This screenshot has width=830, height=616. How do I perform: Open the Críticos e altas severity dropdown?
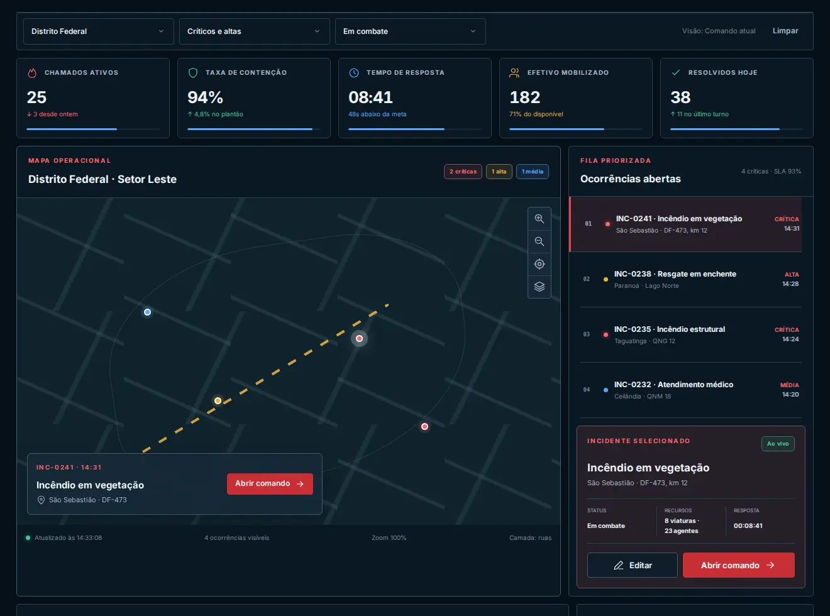[254, 31]
